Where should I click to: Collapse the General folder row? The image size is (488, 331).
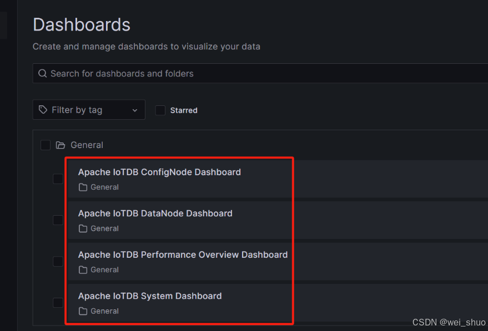coord(87,145)
